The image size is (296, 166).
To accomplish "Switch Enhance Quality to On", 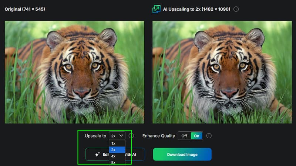I will click(196, 136).
